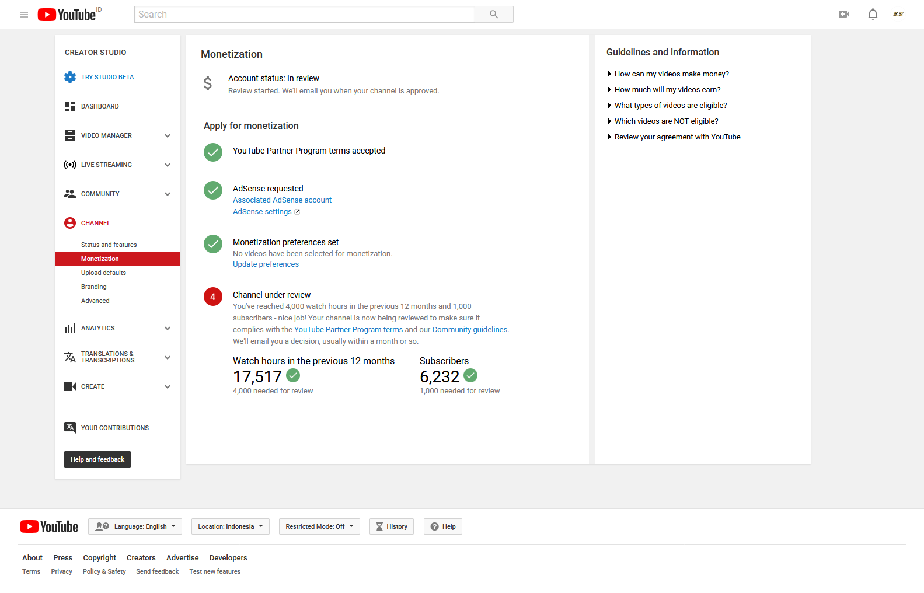The width and height of the screenshot is (924, 593).
Task: Expand 'Review your agreement with YouTube'
Action: click(674, 137)
